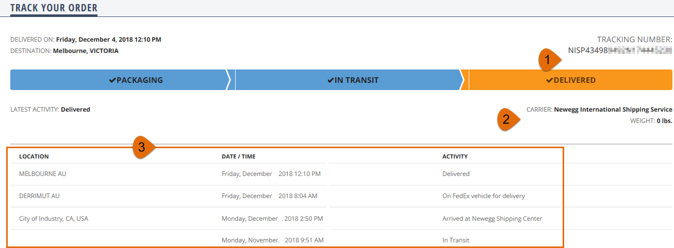Click orange callout marker number 3
Image resolution: width=674 pixels, height=248 pixels.
[x=143, y=147]
